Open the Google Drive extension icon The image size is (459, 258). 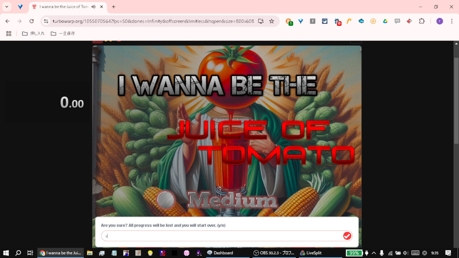tap(385, 21)
